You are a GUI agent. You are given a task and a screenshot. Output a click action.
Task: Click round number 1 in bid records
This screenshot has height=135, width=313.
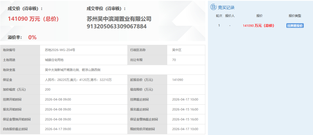[x=219, y=26]
